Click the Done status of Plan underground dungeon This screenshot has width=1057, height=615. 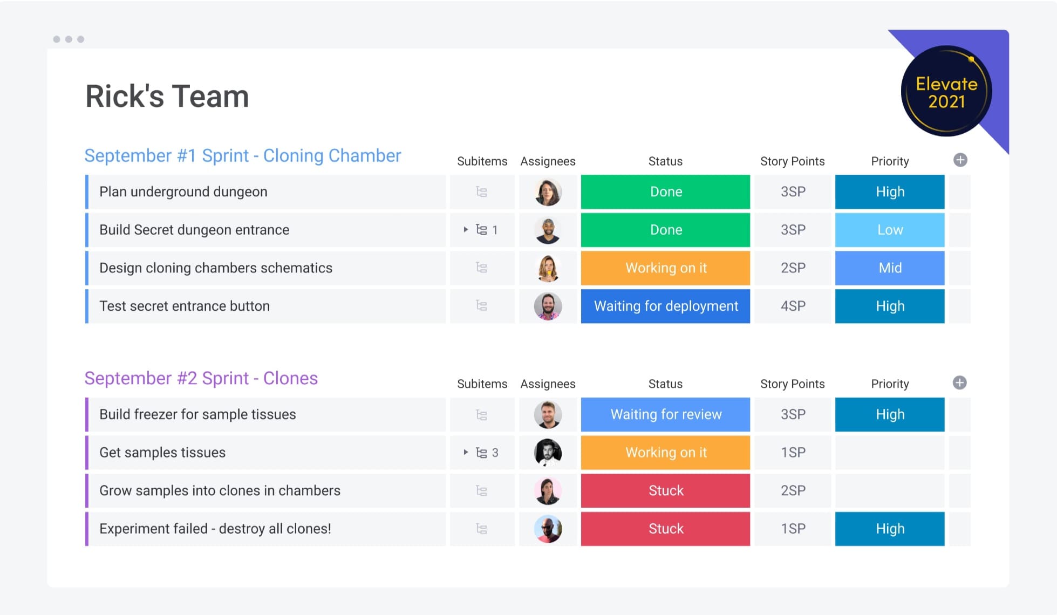(x=665, y=192)
